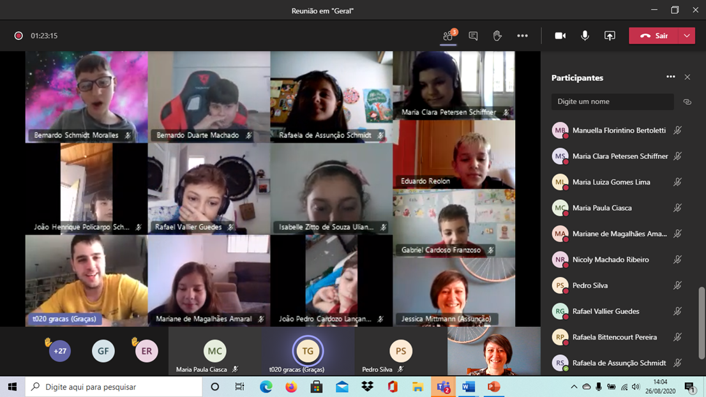Open Task View in taskbar
Viewport: 706px width, 397px height.
click(x=239, y=387)
